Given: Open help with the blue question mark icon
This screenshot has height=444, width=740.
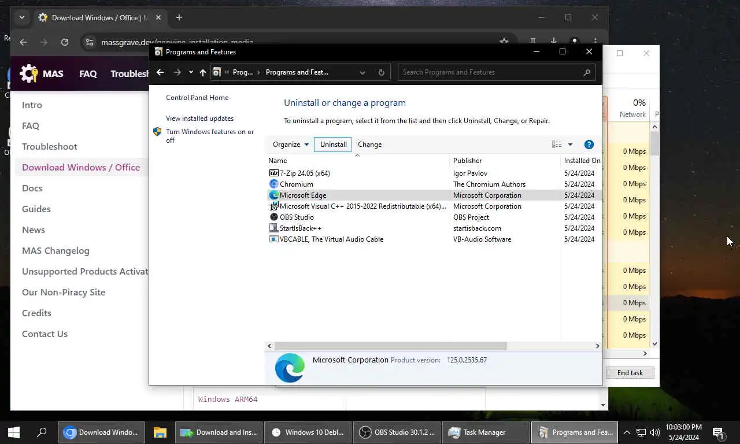Looking at the screenshot, I should (589, 145).
